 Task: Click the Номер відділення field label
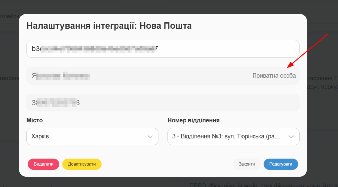coord(193,120)
